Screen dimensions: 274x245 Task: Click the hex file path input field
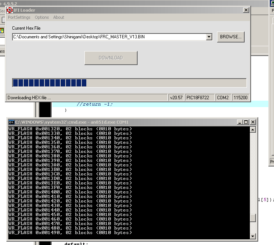[x=109, y=37]
